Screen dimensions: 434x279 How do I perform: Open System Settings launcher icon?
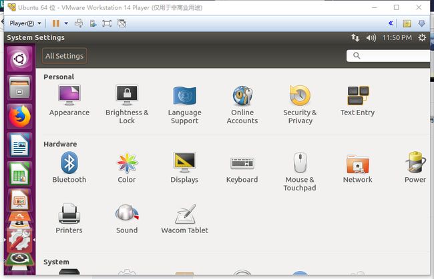point(19,240)
